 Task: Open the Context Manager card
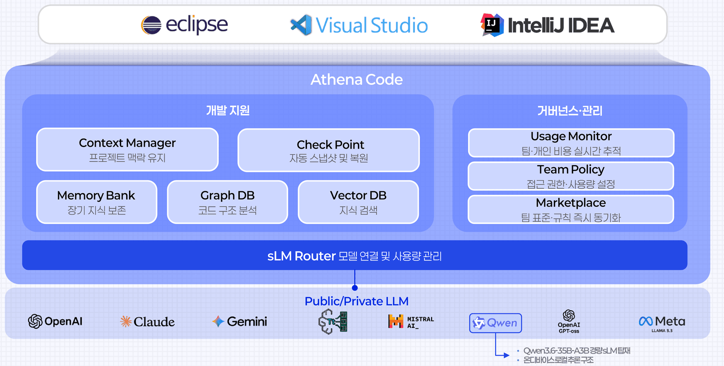pos(128,150)
